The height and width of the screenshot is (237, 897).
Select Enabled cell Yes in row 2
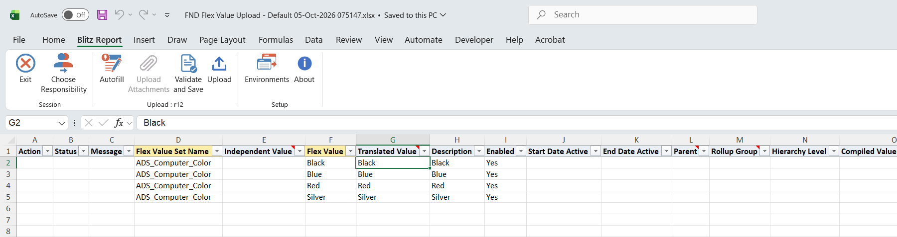click(x=505, y=163)
